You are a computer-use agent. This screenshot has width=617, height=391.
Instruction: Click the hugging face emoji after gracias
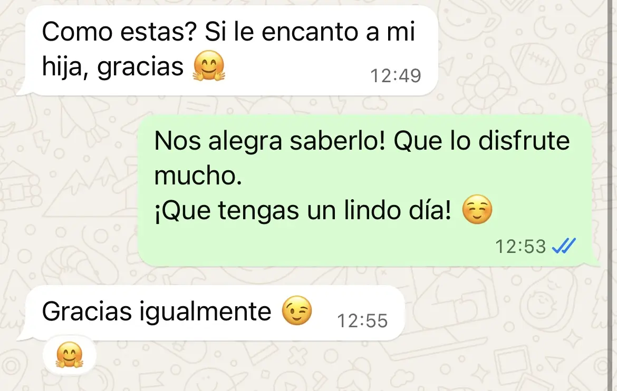coord(209,66)
